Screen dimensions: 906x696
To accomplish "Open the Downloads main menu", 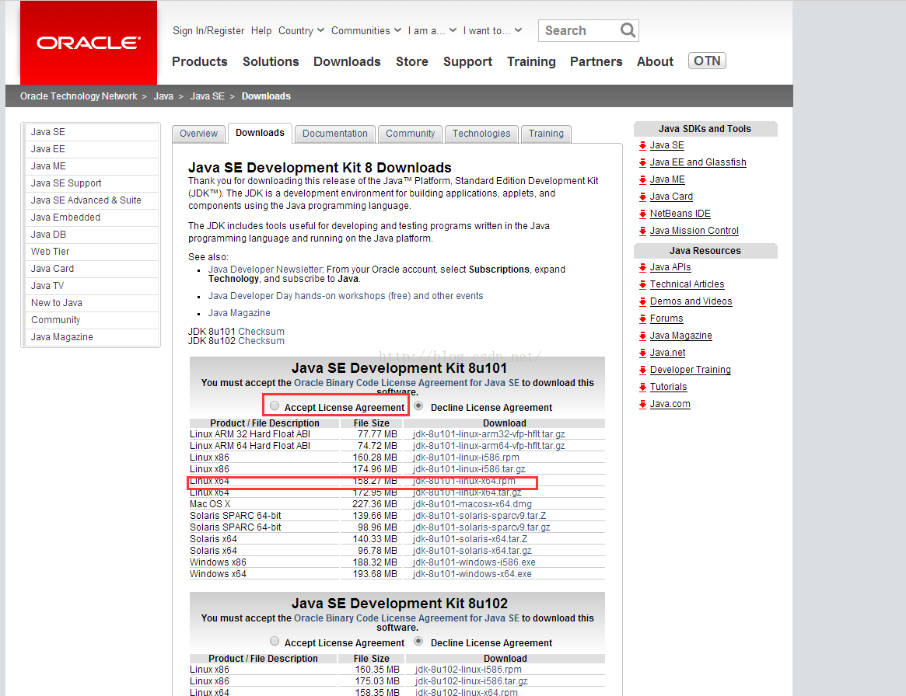I will pyautogui.click(x=347, y=61).
